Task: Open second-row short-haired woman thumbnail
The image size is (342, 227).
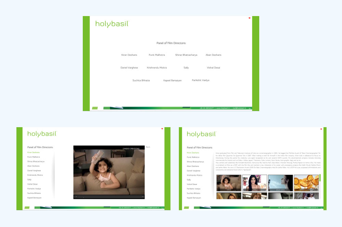Action: coord(254,196)
